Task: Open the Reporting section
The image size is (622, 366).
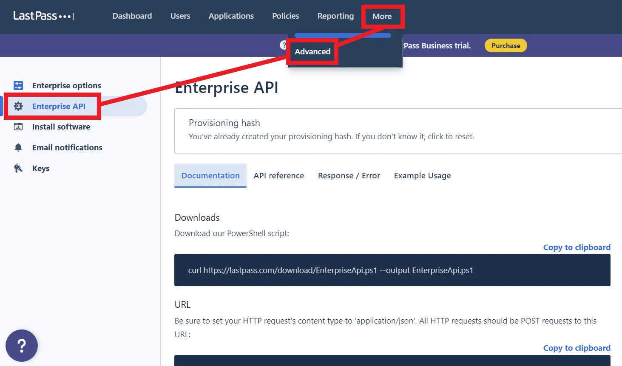Action: [335, 16]
